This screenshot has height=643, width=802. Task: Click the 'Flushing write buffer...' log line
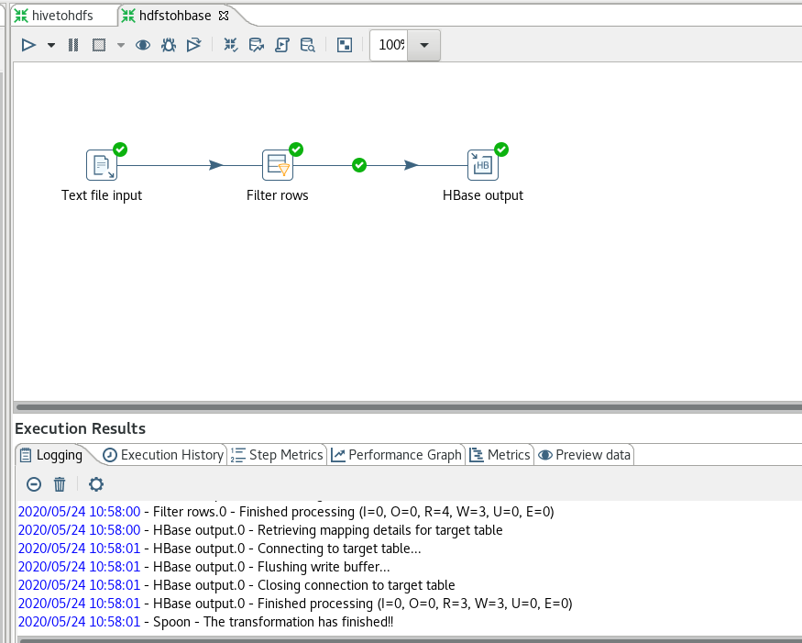(204, 567)
